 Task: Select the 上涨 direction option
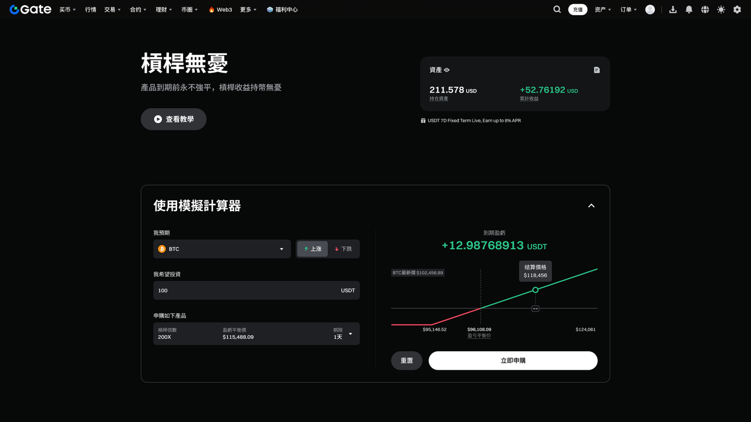[x=312, y=249]
